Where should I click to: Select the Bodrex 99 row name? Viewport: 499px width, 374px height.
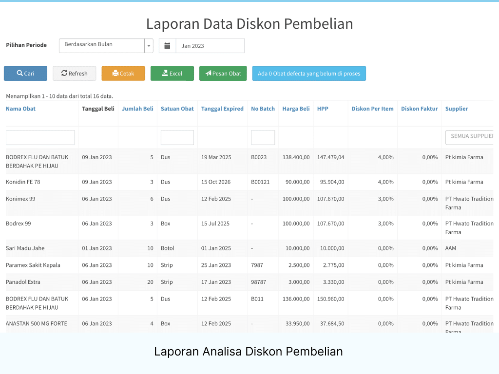pyautogui.click(x=19, y=224)
